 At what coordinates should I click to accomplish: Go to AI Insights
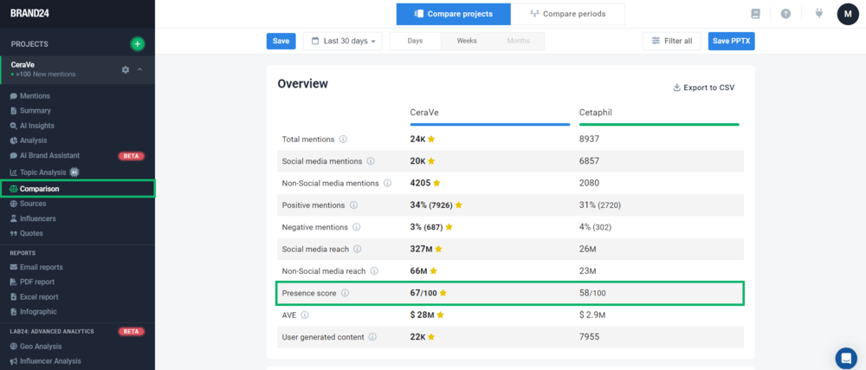(37, 126)
